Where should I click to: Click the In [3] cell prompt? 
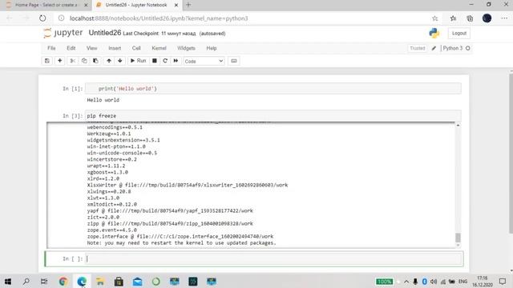pyautogui.click(x=72, y=115)
